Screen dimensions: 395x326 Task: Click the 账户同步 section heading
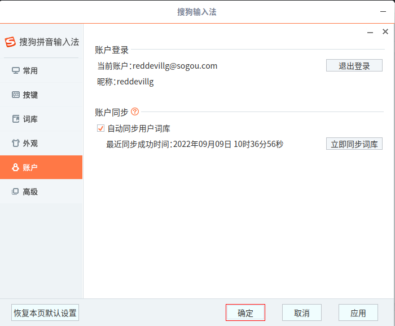(112, 113)
